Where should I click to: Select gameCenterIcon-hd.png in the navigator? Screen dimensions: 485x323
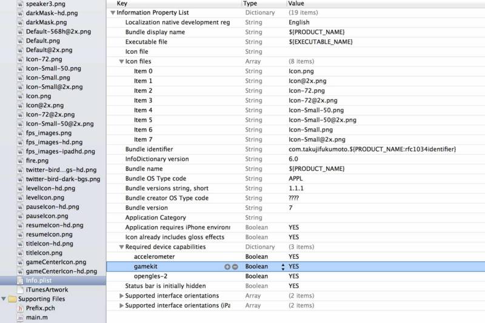(x=62, y=271)
